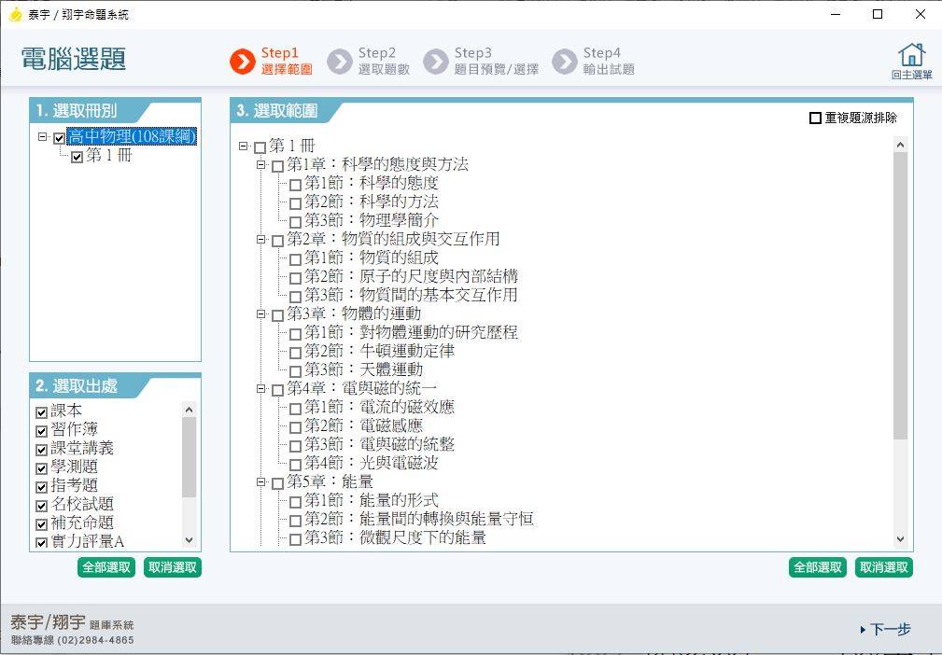
Task: Collapse 第4章 電與磁的統一 node
Action: 260,388
